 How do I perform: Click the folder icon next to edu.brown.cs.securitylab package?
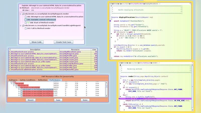pyautogui.click(x=18, y=87)
